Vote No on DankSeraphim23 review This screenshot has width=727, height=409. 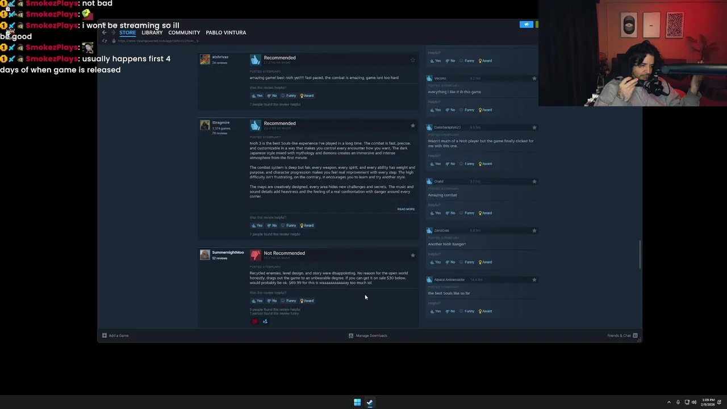pos(450,164)
